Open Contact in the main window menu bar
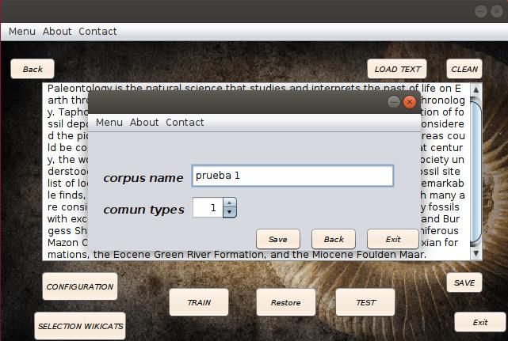The height and width of the screenshot is (341, 508). click(97, 32)
